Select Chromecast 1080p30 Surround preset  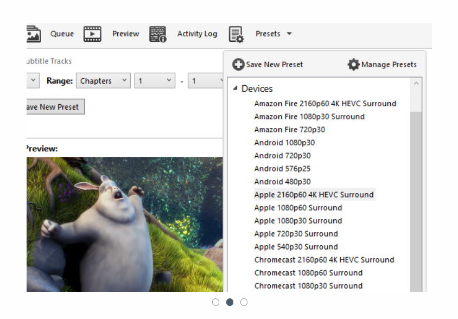point(308,286)
